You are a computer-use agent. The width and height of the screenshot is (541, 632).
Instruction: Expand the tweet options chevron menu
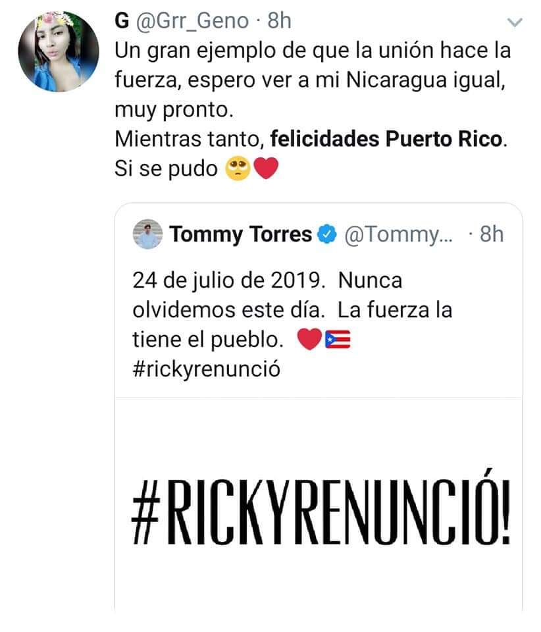pyautogui.click(x=515, y=23)
